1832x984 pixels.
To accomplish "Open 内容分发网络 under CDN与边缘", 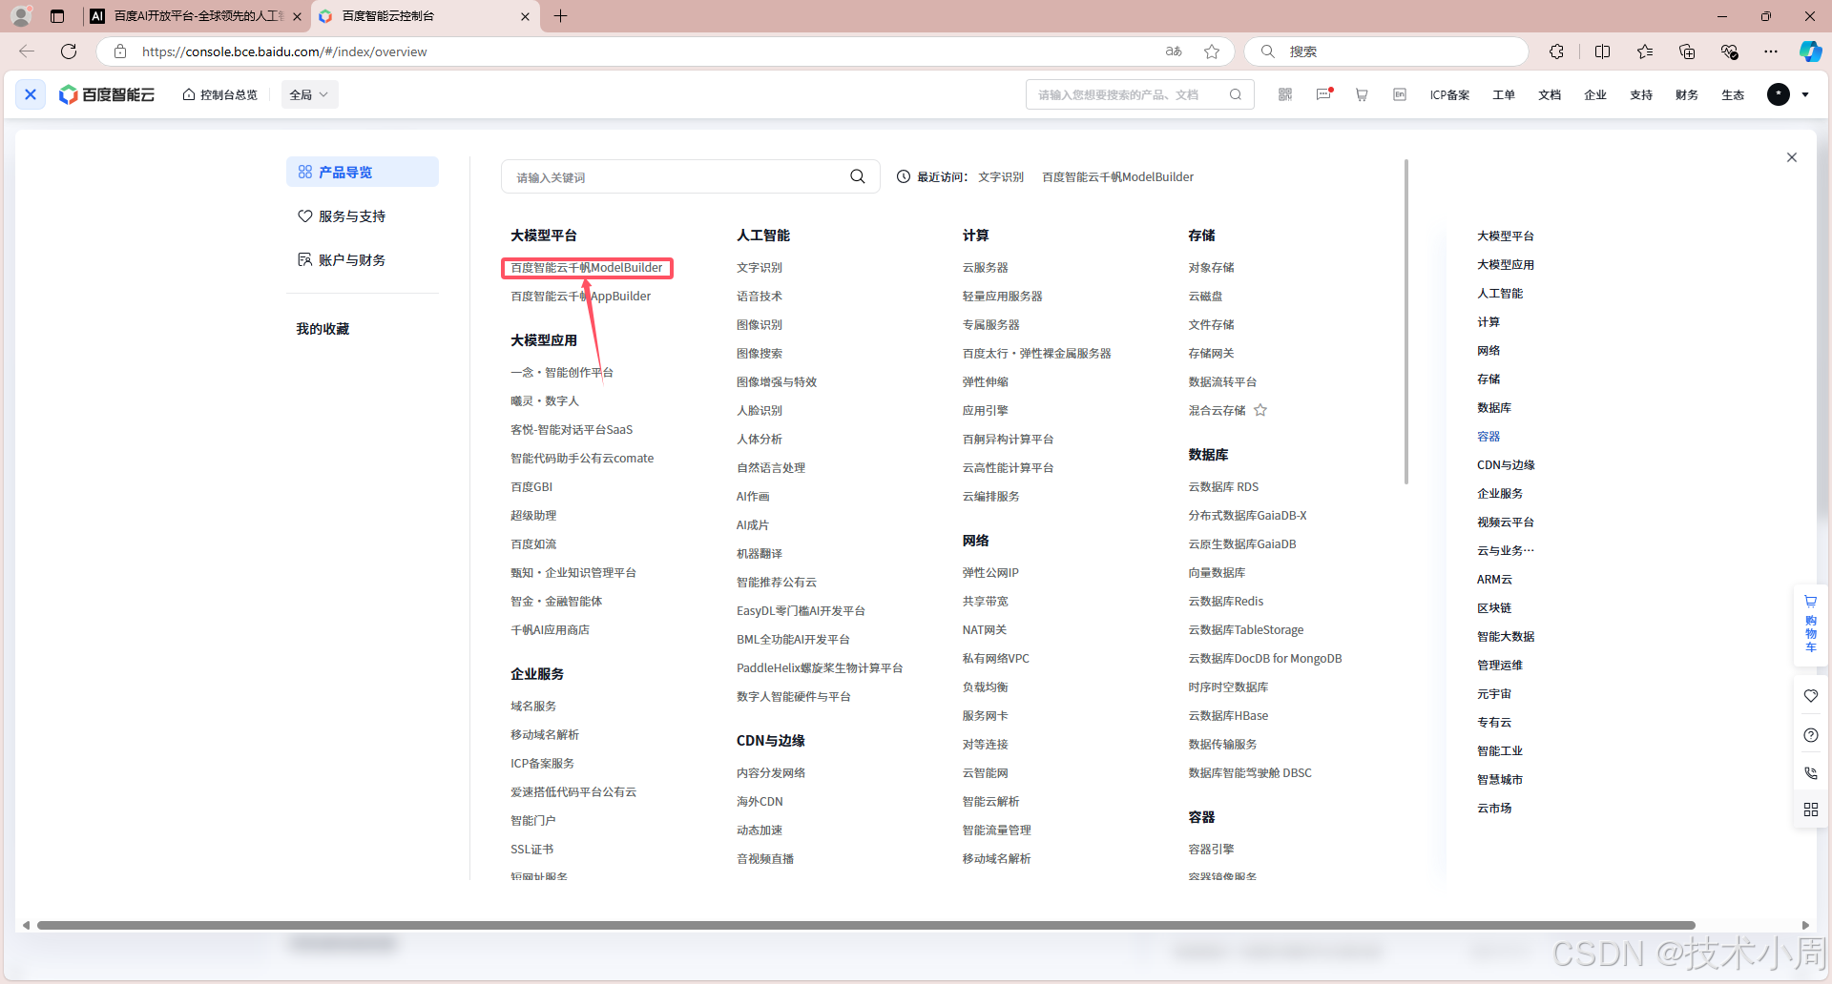I will (771, 773).
